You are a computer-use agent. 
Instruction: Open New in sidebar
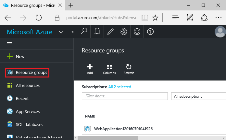pyautogui.click(x=20, y=57)
